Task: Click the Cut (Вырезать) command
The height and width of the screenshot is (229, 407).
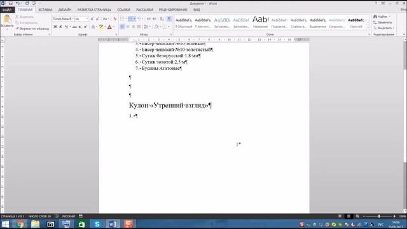Action: pyautogui.click(x=24, y=17)
